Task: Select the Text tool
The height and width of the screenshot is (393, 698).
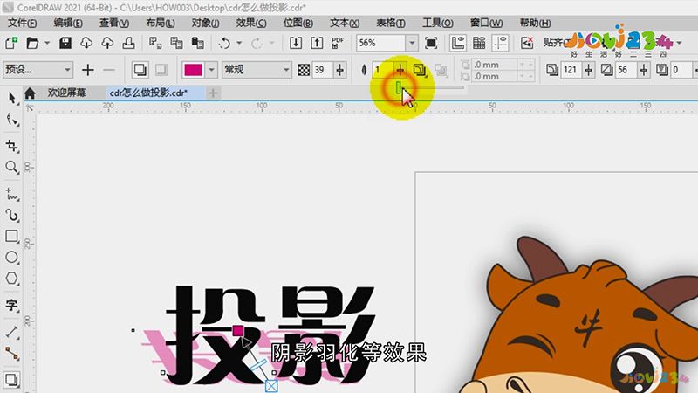Action: pos(11,305)
